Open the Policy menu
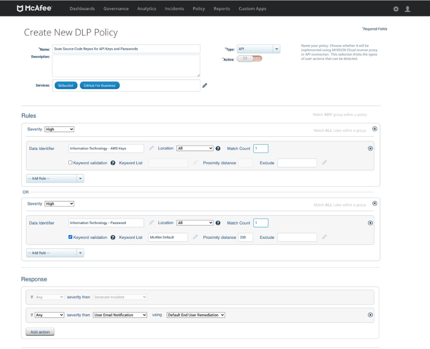 199,9
